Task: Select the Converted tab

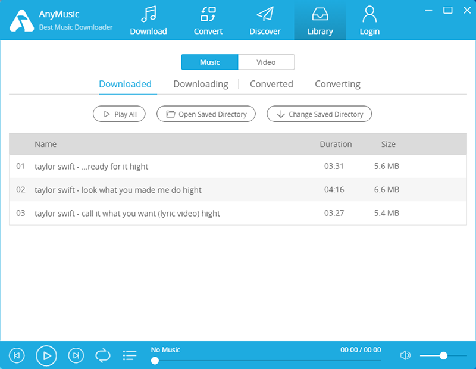Action: point(271,84)
